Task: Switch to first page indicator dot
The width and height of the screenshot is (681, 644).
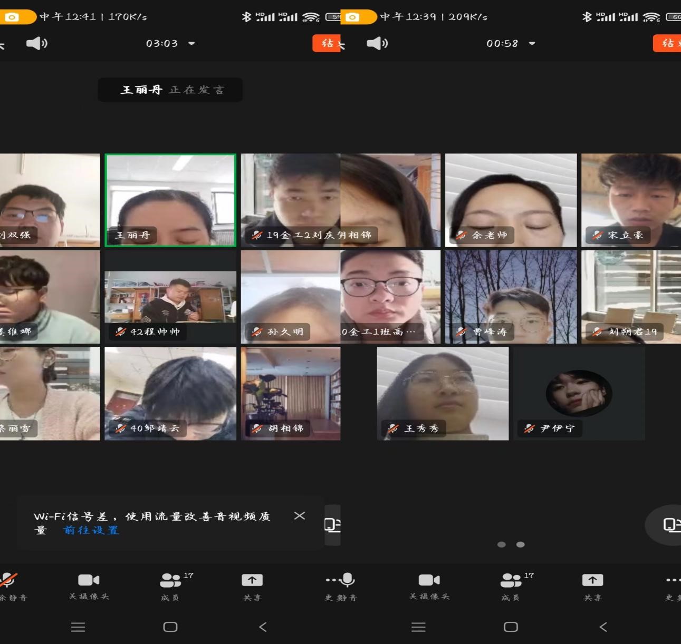Action: point(502,544)
